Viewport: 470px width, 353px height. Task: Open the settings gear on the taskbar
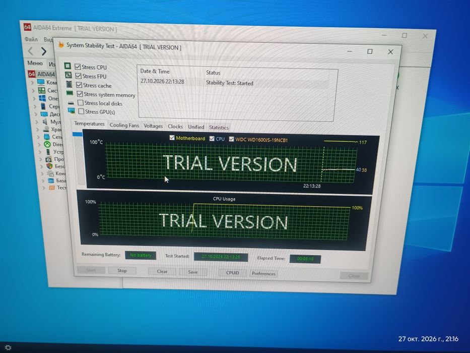[8, 347]
